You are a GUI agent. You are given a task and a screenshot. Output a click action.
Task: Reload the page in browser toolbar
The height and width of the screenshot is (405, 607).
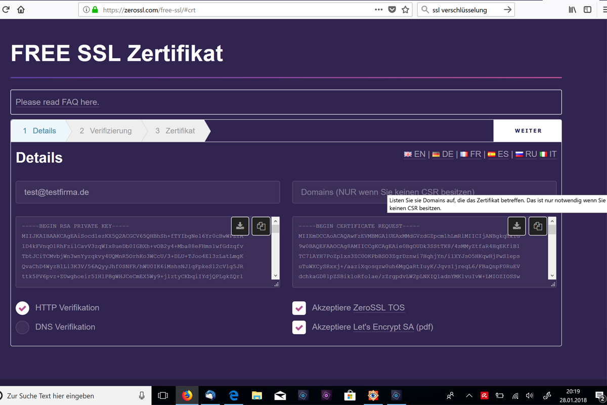point(6,10)
